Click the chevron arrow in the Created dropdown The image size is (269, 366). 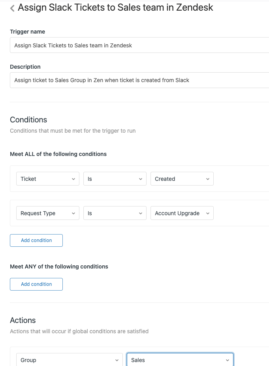point(208,179)
